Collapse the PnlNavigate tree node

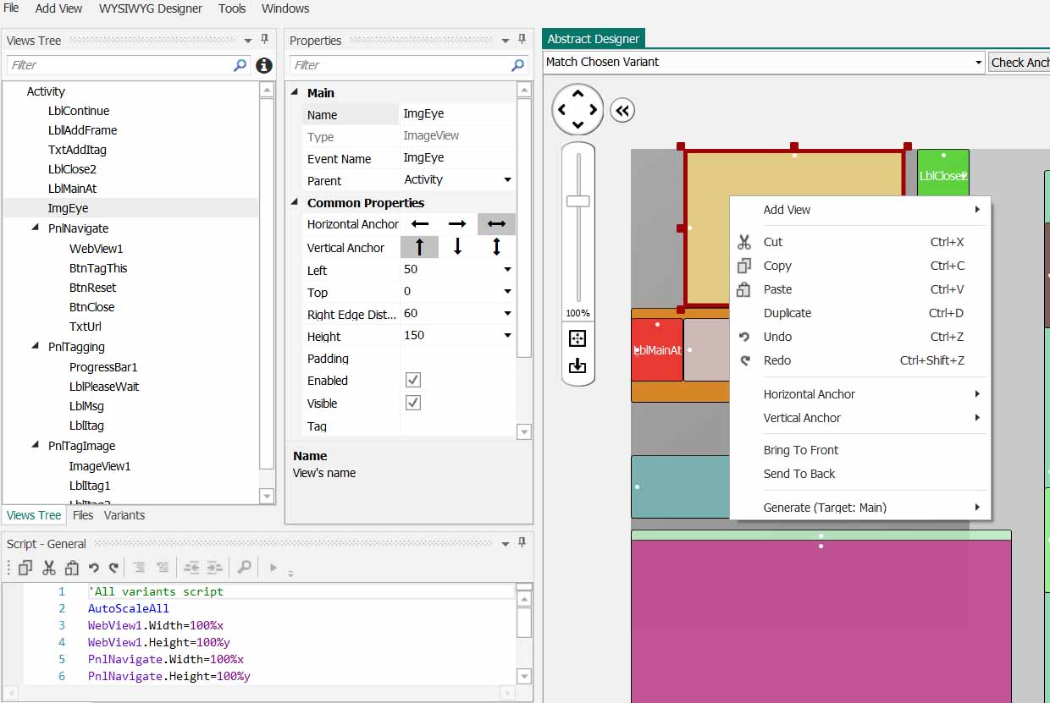coord(36,228)
